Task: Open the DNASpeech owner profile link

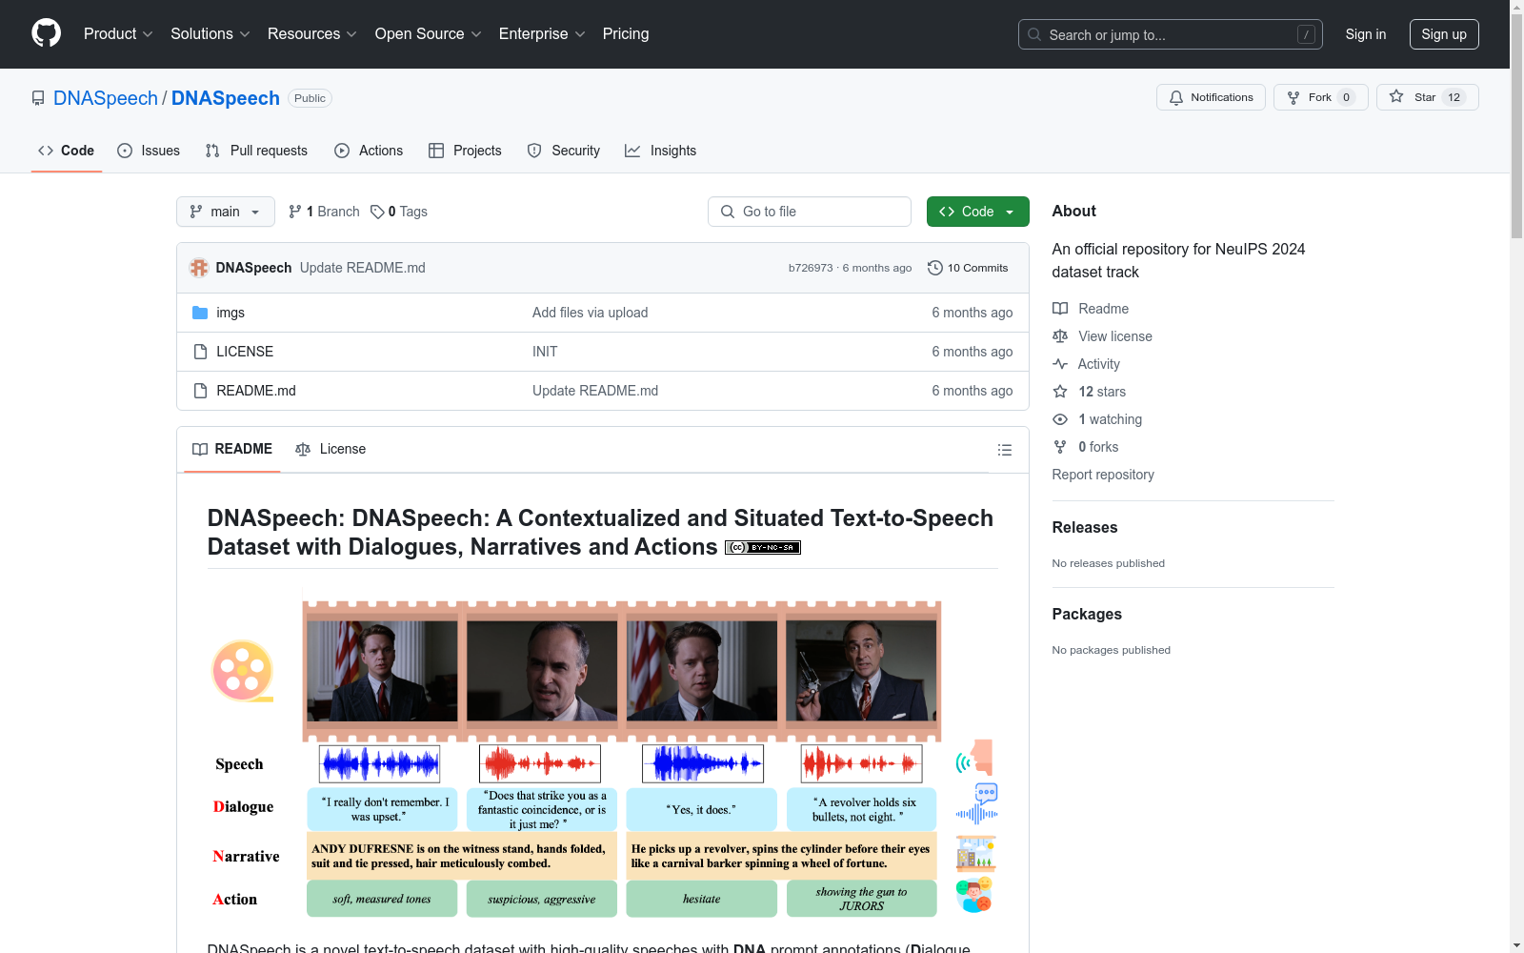Action: pyautogui.click(x=106, y=98)
